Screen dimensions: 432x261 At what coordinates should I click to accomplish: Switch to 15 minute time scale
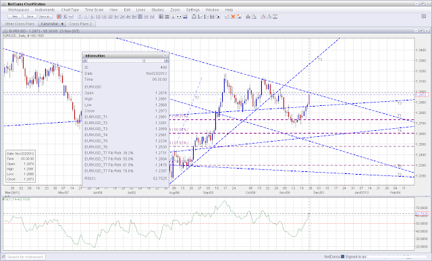point(104,16)
